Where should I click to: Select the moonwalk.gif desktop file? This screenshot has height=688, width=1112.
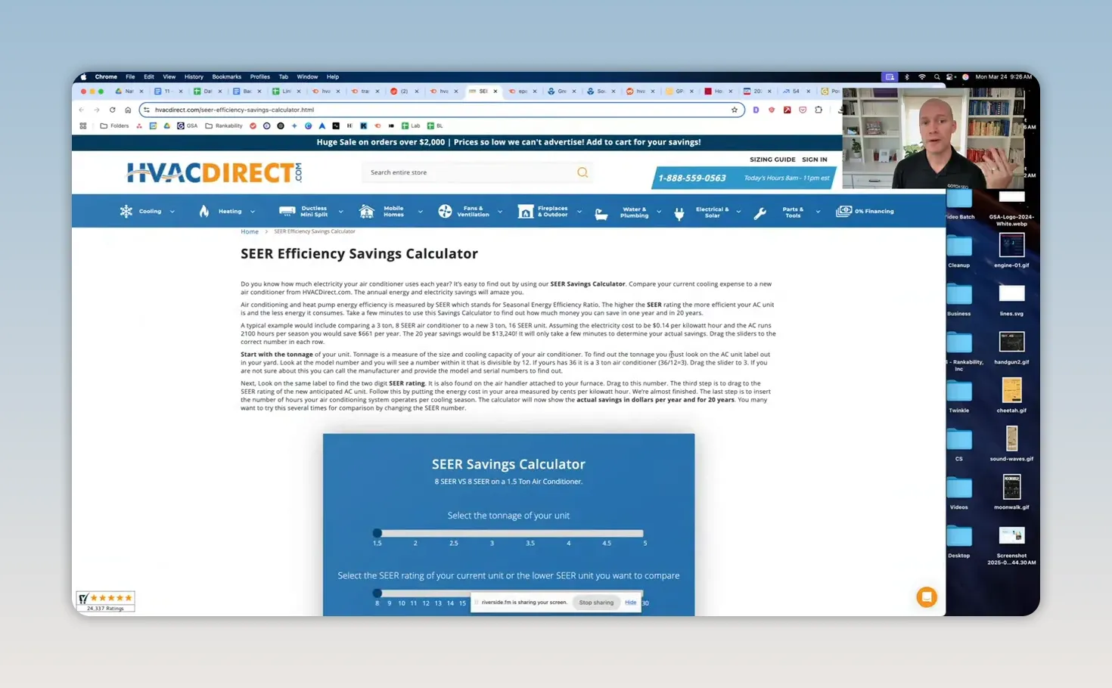click(1011, 492)
